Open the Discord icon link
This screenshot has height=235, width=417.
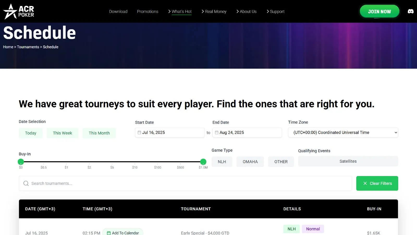[410, 11]
